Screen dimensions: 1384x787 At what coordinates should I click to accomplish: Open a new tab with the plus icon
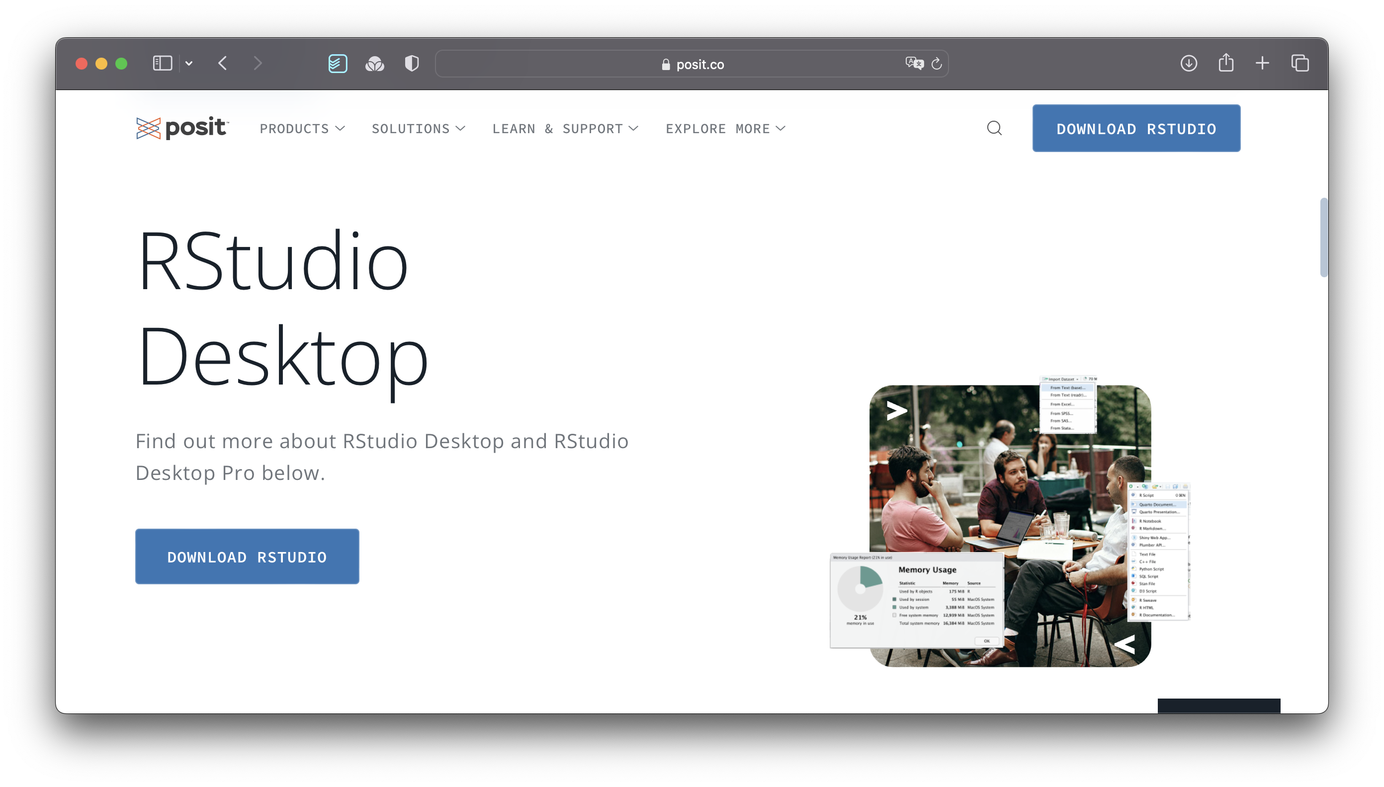(x=1262, y=63)
